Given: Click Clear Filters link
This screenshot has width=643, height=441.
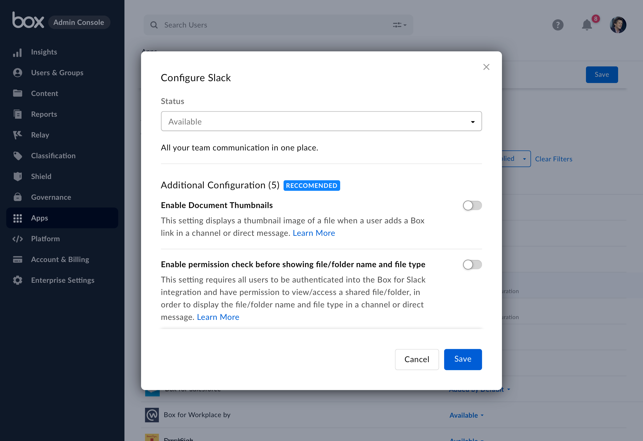Looking at the screenshot, I should point(554,159).
